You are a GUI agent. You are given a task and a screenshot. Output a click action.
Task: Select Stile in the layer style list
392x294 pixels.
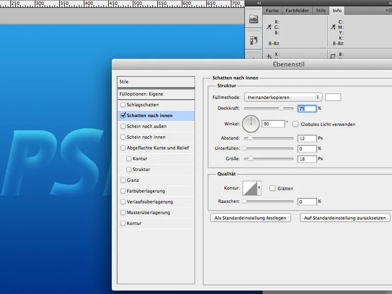click(156, 82)
